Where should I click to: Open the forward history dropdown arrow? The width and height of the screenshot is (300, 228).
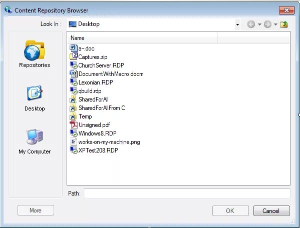coord(275,24)
